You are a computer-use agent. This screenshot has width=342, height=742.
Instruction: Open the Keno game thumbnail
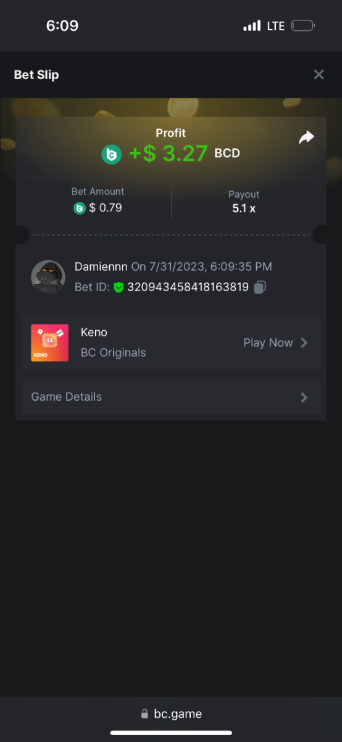coord(49,343)
